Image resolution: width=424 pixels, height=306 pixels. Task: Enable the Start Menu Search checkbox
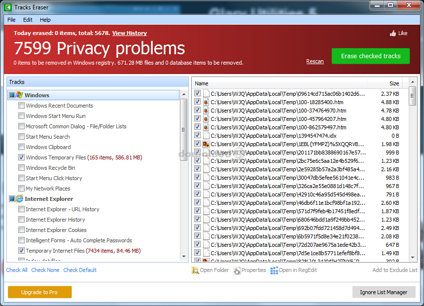tap(21, 136)
